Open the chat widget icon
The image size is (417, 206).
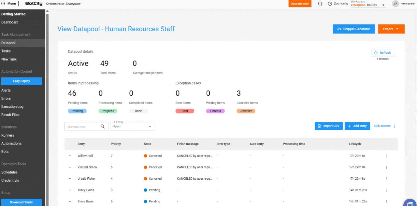410,203
